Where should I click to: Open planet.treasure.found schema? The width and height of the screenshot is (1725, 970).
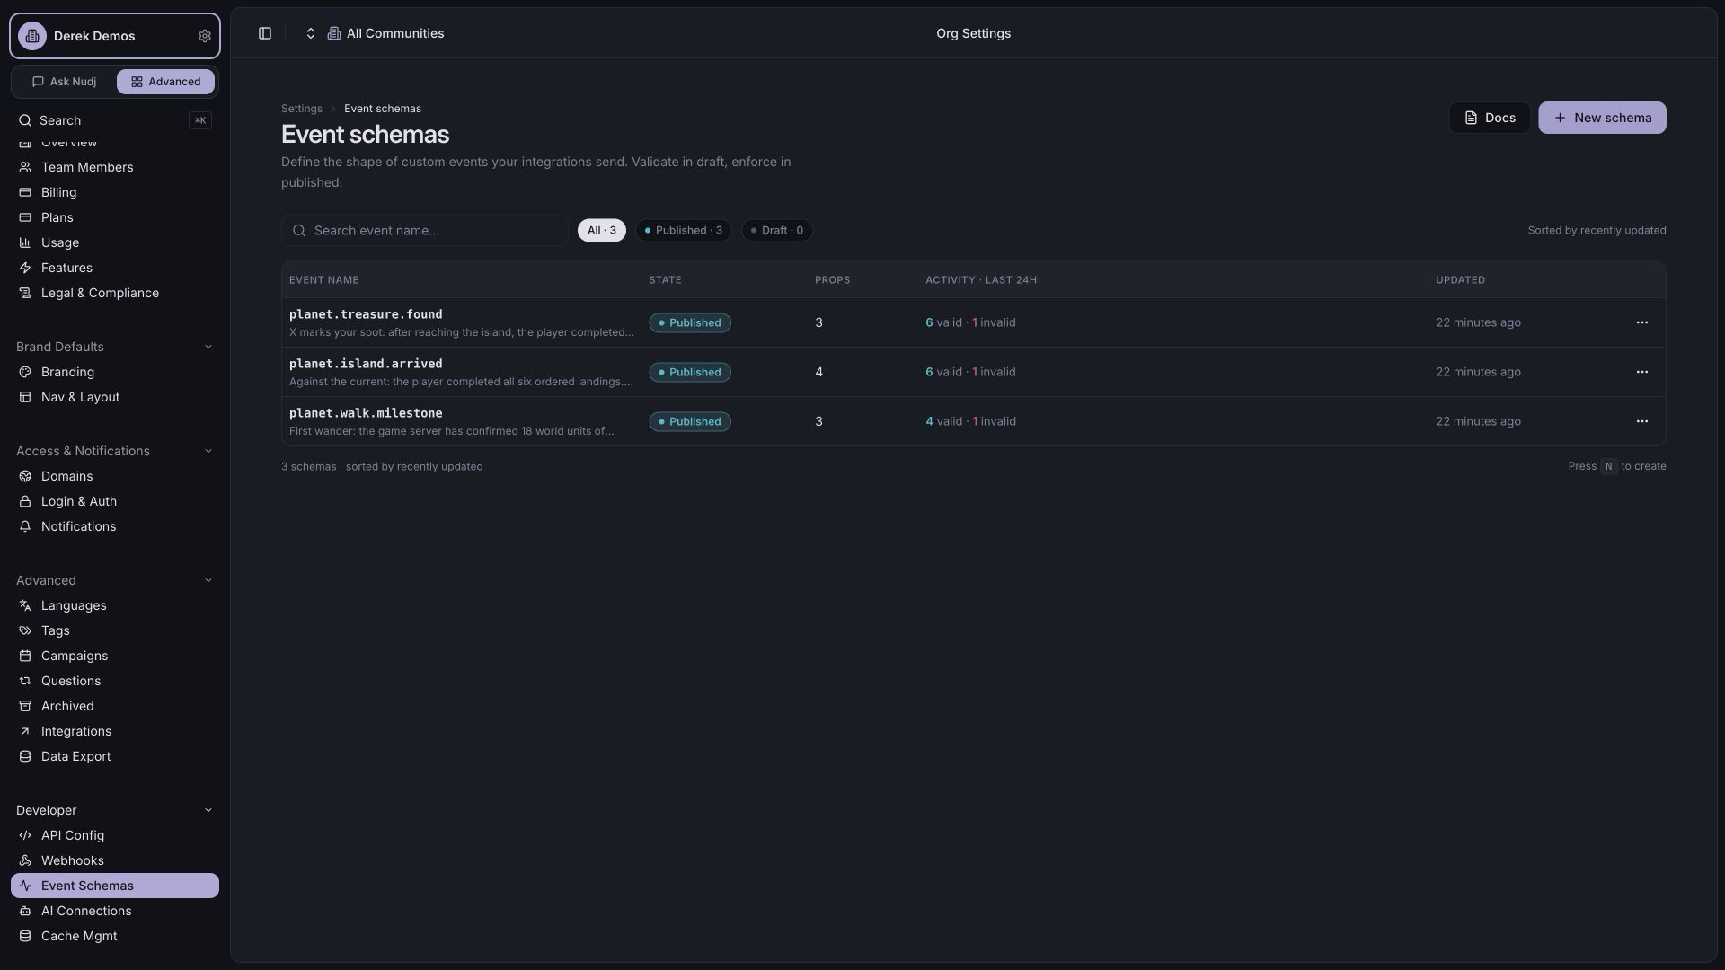click(x=366, y=314)
